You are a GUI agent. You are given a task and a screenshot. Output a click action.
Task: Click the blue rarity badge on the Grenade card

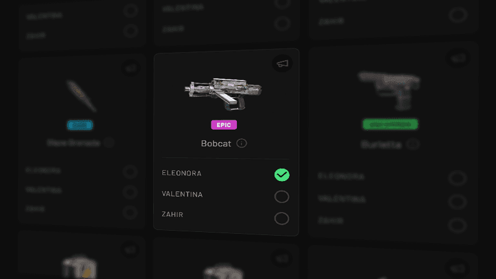[x=80, y=125]
